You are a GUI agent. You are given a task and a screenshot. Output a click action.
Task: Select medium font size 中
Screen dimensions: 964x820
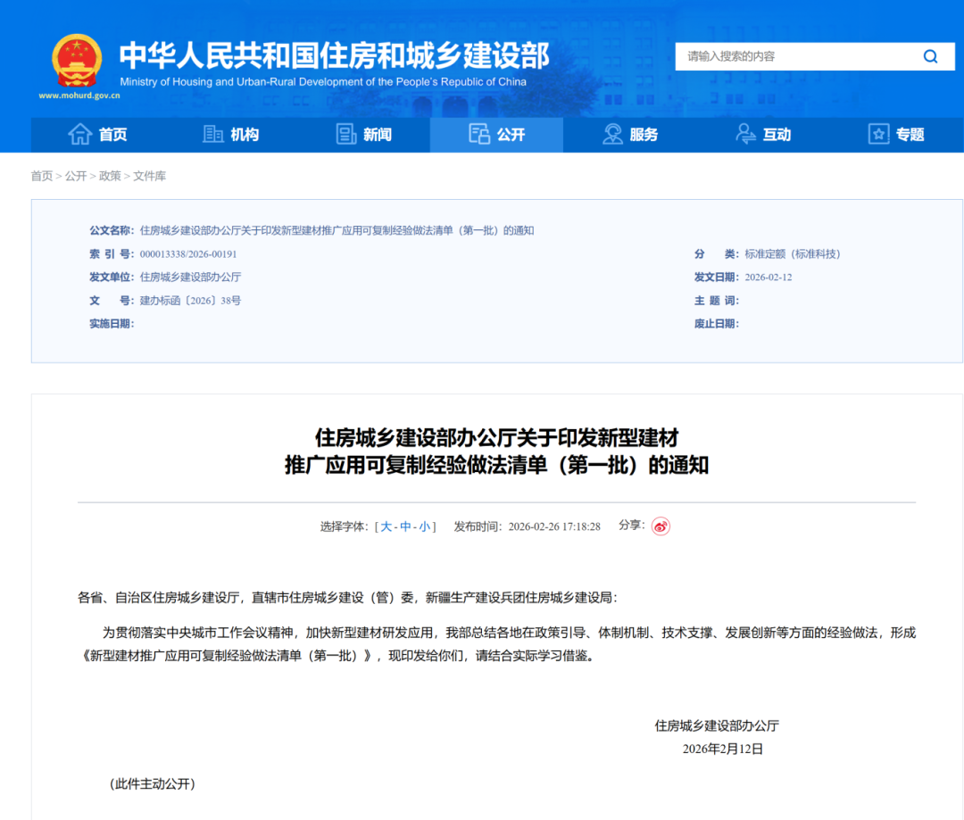[405, 526]
